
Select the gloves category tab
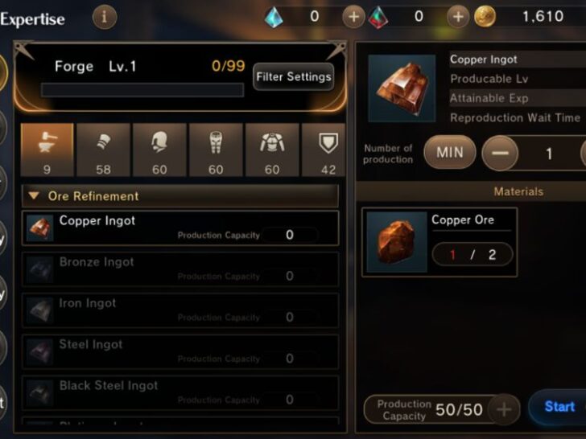103,150
